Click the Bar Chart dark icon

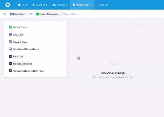coord(10,56)
